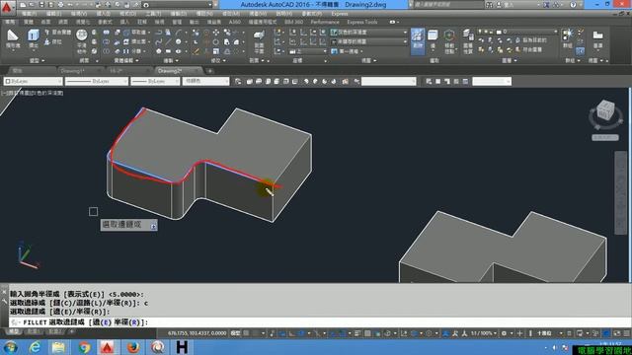Screen dimensions: 632x355
Task: Open the file explorer taskbar icon
Action: pyautogui.click(x=58, y=347)
